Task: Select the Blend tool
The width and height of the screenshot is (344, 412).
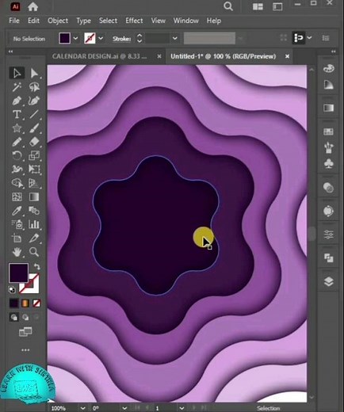Action: coord(34,211)
